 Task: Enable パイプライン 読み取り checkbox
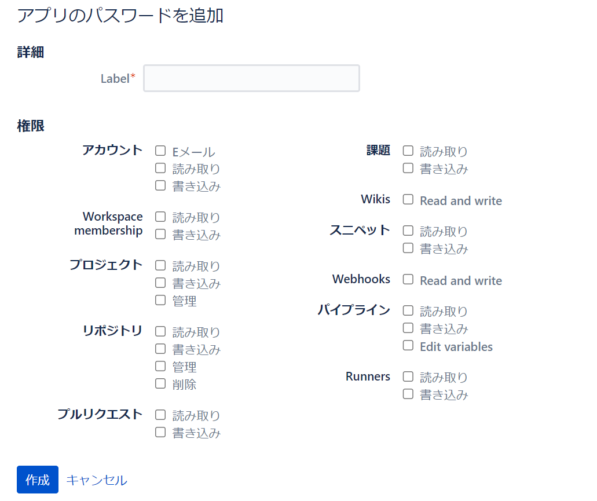tap(408, 311)
